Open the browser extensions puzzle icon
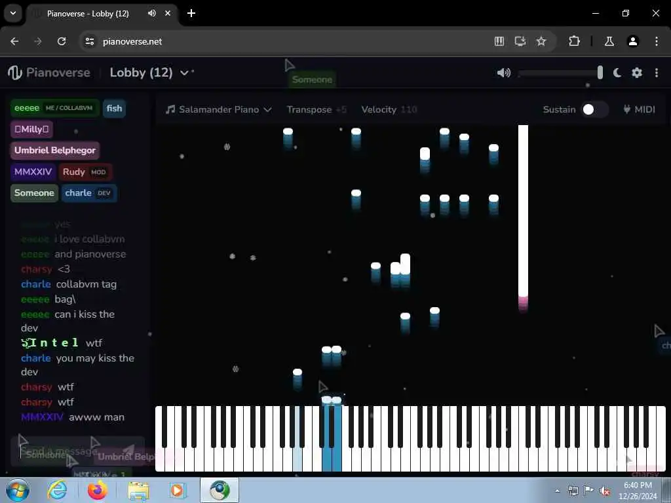 [574, 41]
